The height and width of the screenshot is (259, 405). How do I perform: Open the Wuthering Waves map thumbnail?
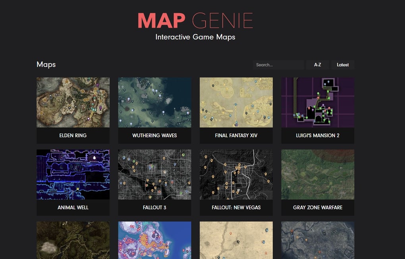(155, 102)
